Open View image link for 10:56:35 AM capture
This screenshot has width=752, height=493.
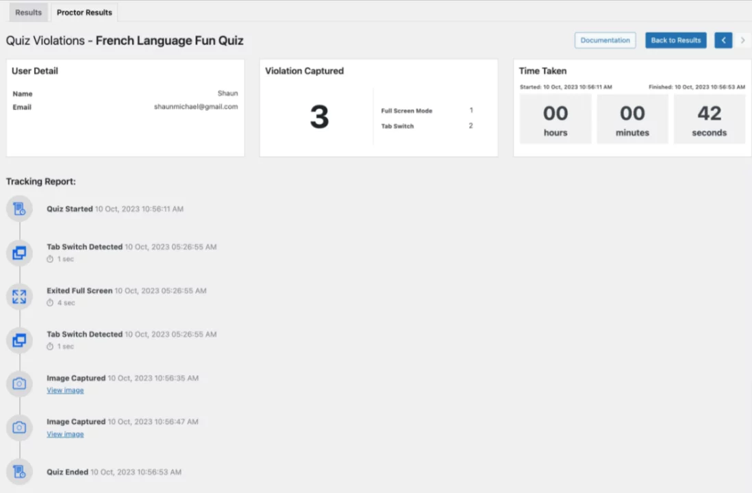pos(65,390)
